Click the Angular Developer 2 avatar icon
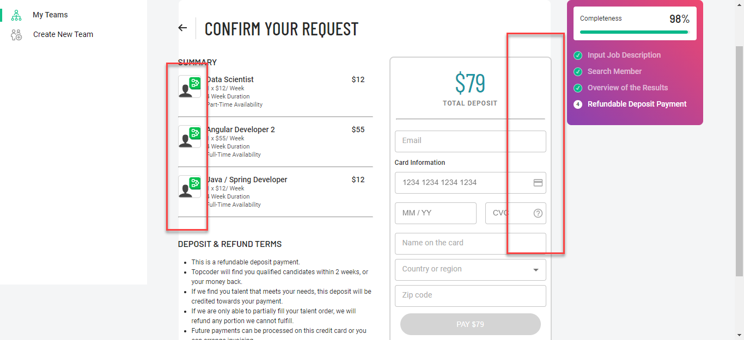Screen dimensions: 744x340 tap(190, 137)
